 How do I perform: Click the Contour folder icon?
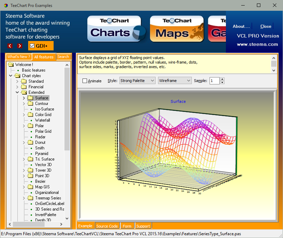point(31,104)
